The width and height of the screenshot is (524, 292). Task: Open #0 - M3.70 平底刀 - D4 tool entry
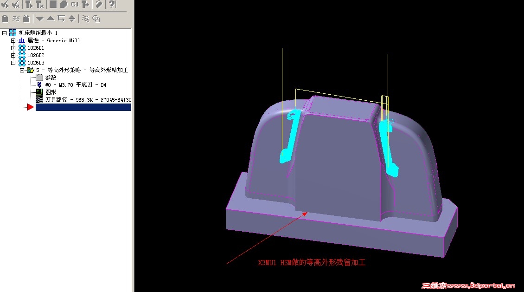click(x=76, y=85)
